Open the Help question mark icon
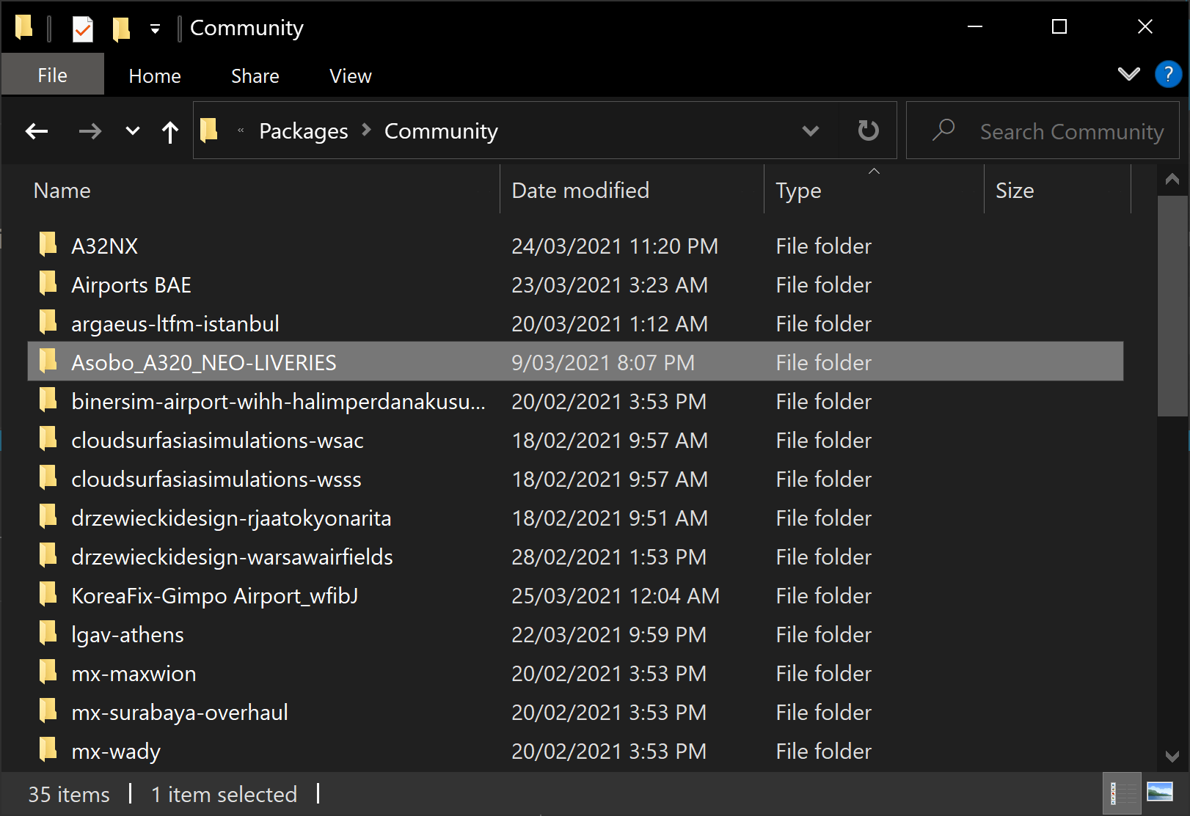The image size is (1190, 816). 1167,75
